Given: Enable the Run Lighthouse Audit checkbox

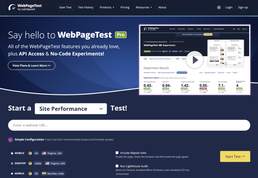Looking at the screenshot, I should coord(117,166).
